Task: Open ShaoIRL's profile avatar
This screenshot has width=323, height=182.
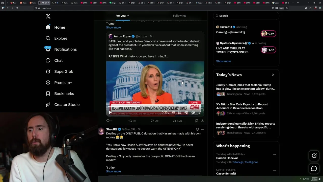Action: 101,131
